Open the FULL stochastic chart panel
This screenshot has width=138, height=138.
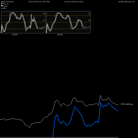68,22
